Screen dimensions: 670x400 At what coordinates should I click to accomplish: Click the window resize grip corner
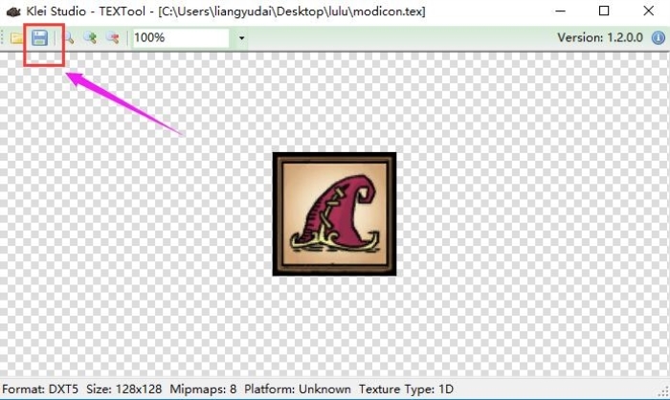point(664,392)
